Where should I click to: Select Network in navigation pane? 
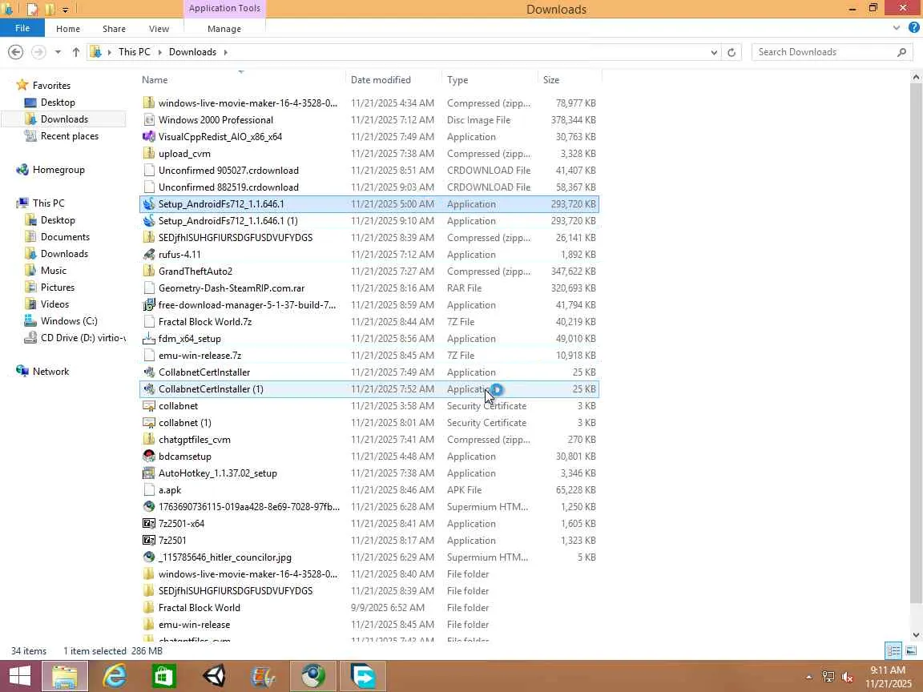point(50,372)
